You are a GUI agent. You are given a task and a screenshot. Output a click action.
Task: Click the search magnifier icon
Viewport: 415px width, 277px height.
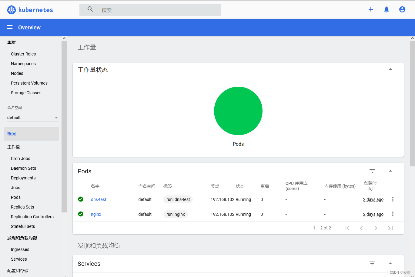90,9
